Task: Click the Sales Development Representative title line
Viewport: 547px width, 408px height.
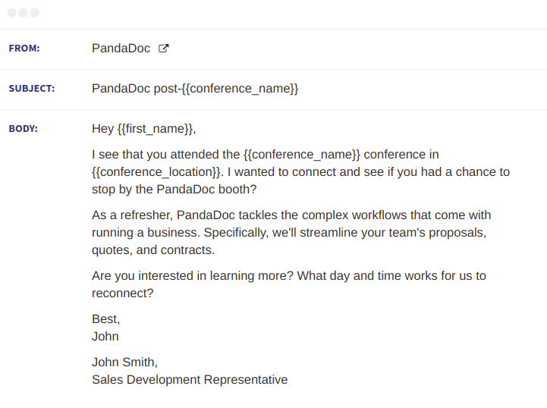Action: point(190,380)
